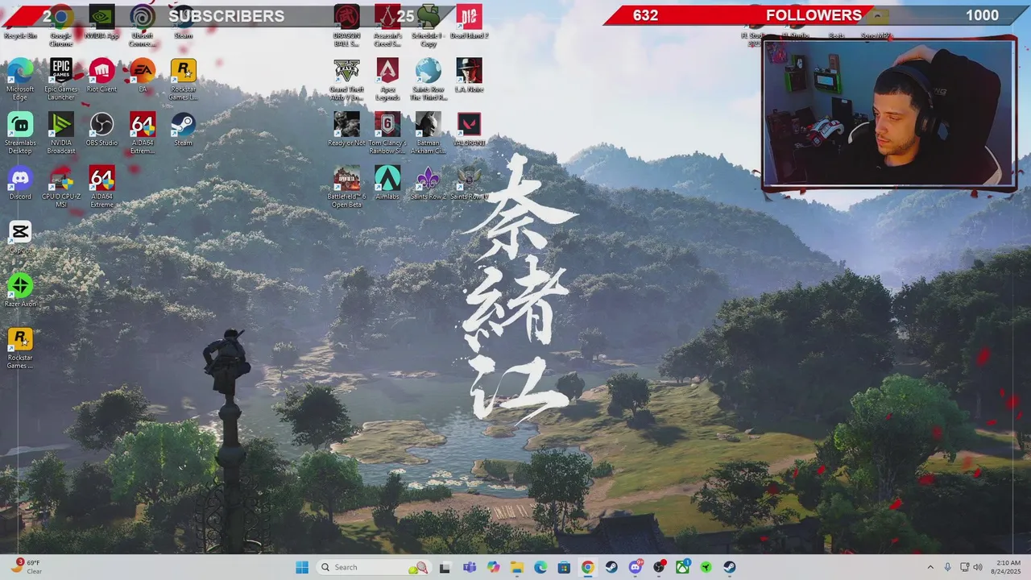Screen dimensions: 1031x580
Task: Select the Dead Island 2 shortcut
Action: coord(469,23)
